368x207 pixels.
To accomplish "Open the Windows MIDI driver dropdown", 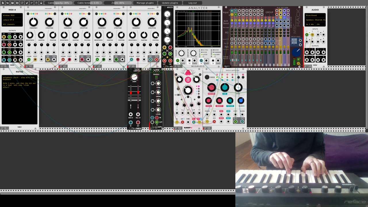I will [x=12, y=15].
